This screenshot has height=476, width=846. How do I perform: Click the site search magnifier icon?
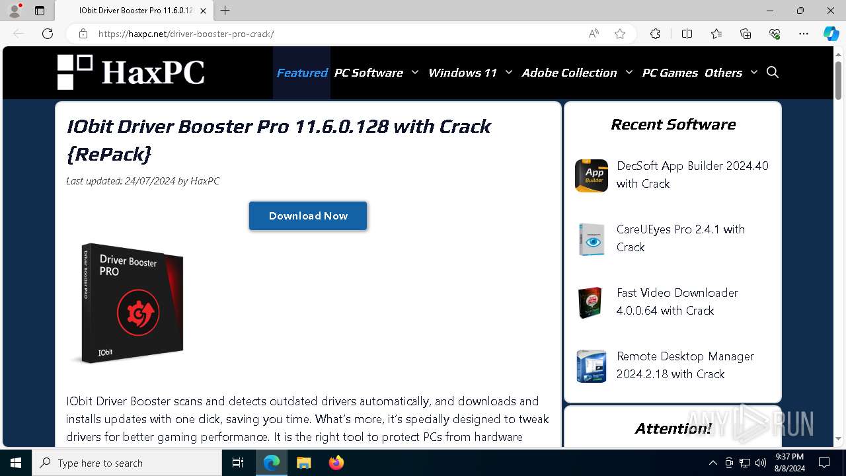tap(773, 72)
